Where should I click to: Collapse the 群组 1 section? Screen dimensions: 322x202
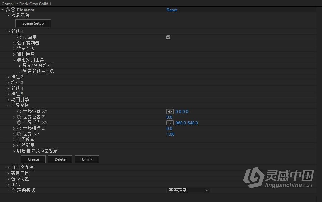pyautogui.click(x=9, y=31)
